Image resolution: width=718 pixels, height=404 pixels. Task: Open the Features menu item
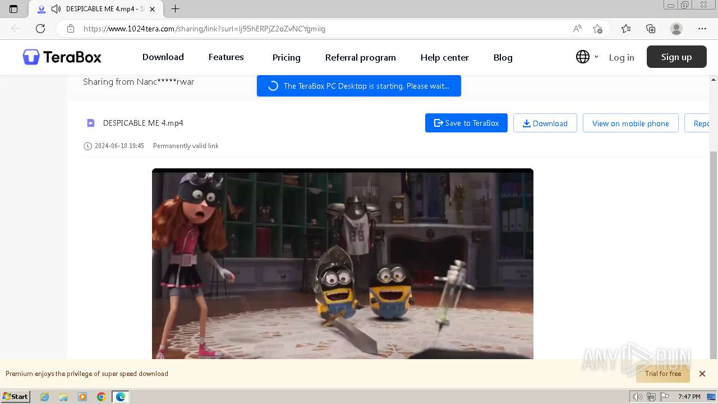[226, 57]
